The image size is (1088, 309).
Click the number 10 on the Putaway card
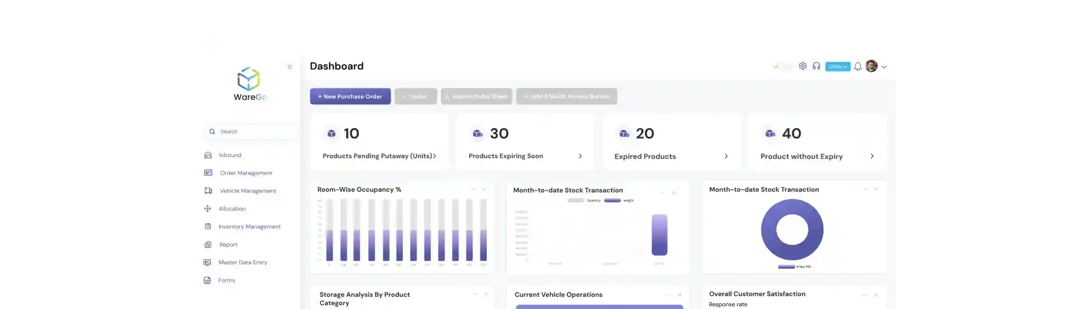pyautogui.click(x=351, y=134)
